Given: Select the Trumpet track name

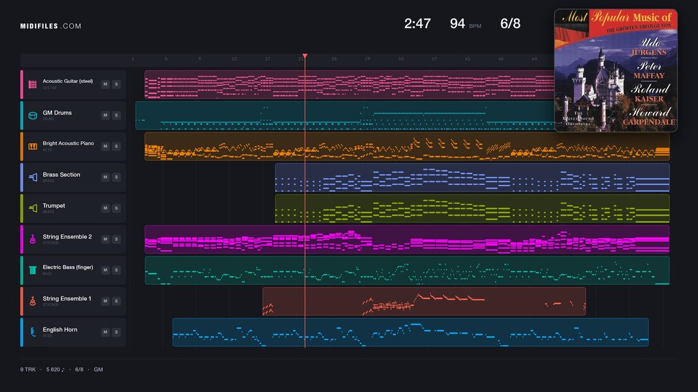Looking at the screenshot, I should [x=54, y=206].
